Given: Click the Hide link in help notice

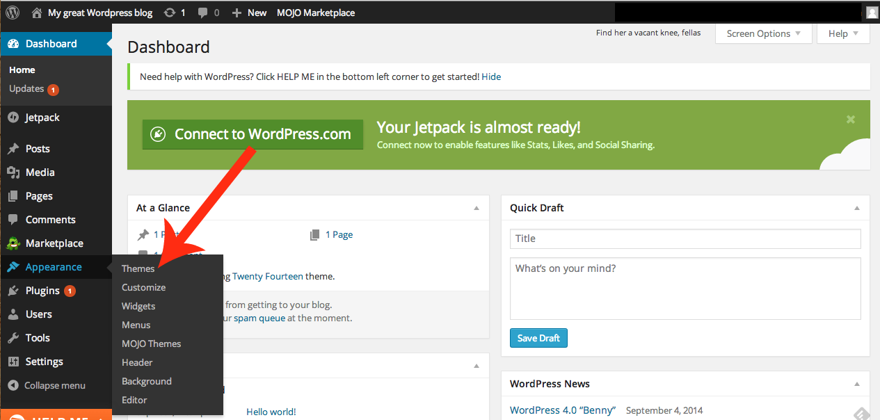Looking at the screenshot, I should pyautogui.click(x=491, y=76).
